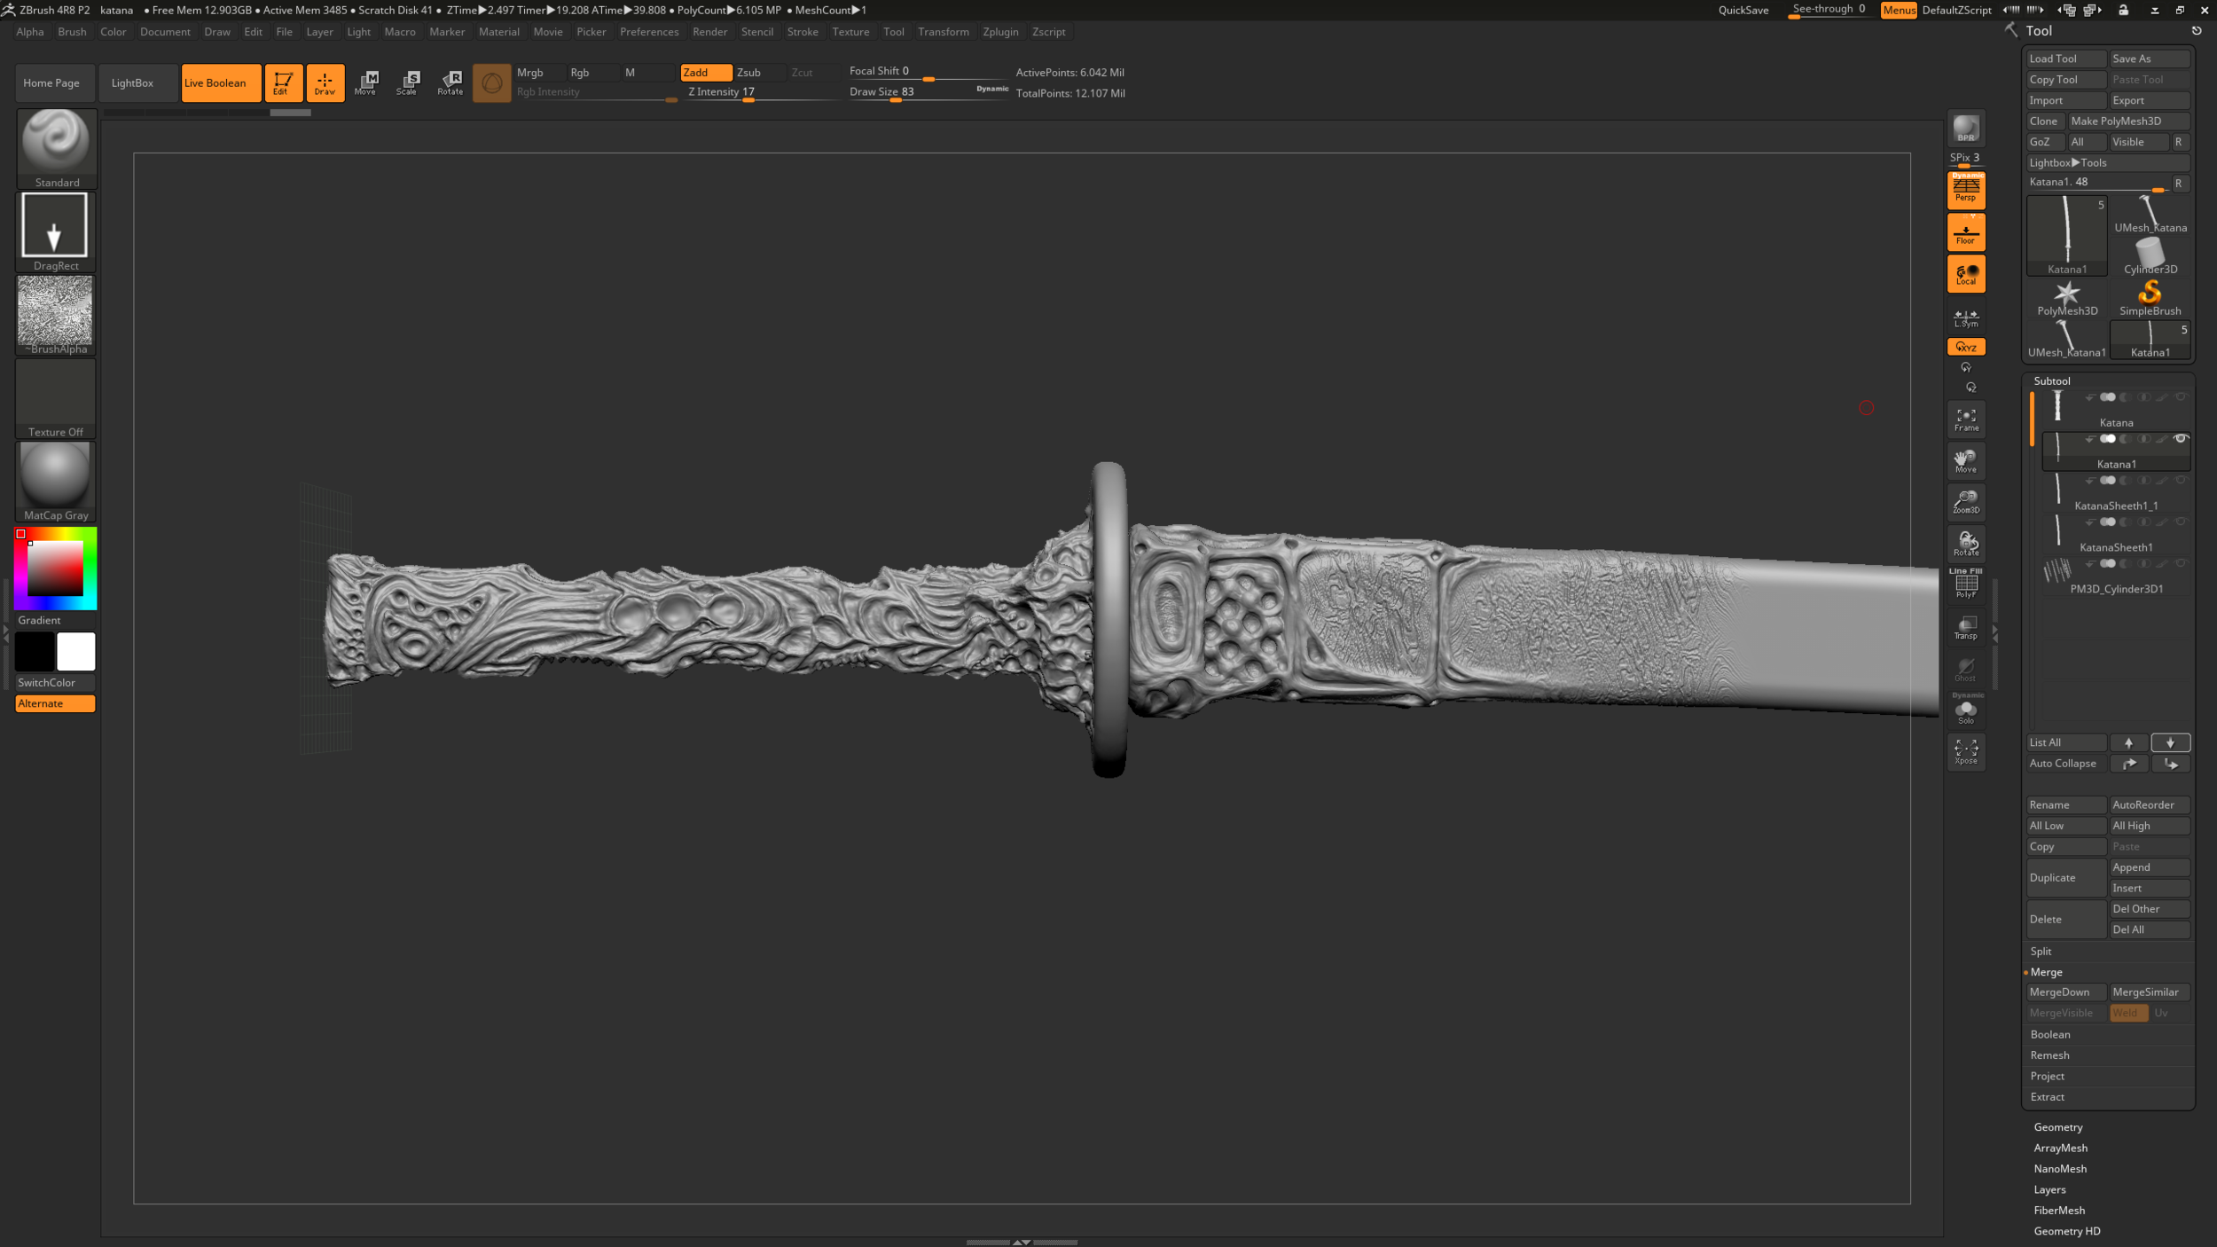Click the BPR render icon
2217x1247 pixels.
[x=1965, y=129]
